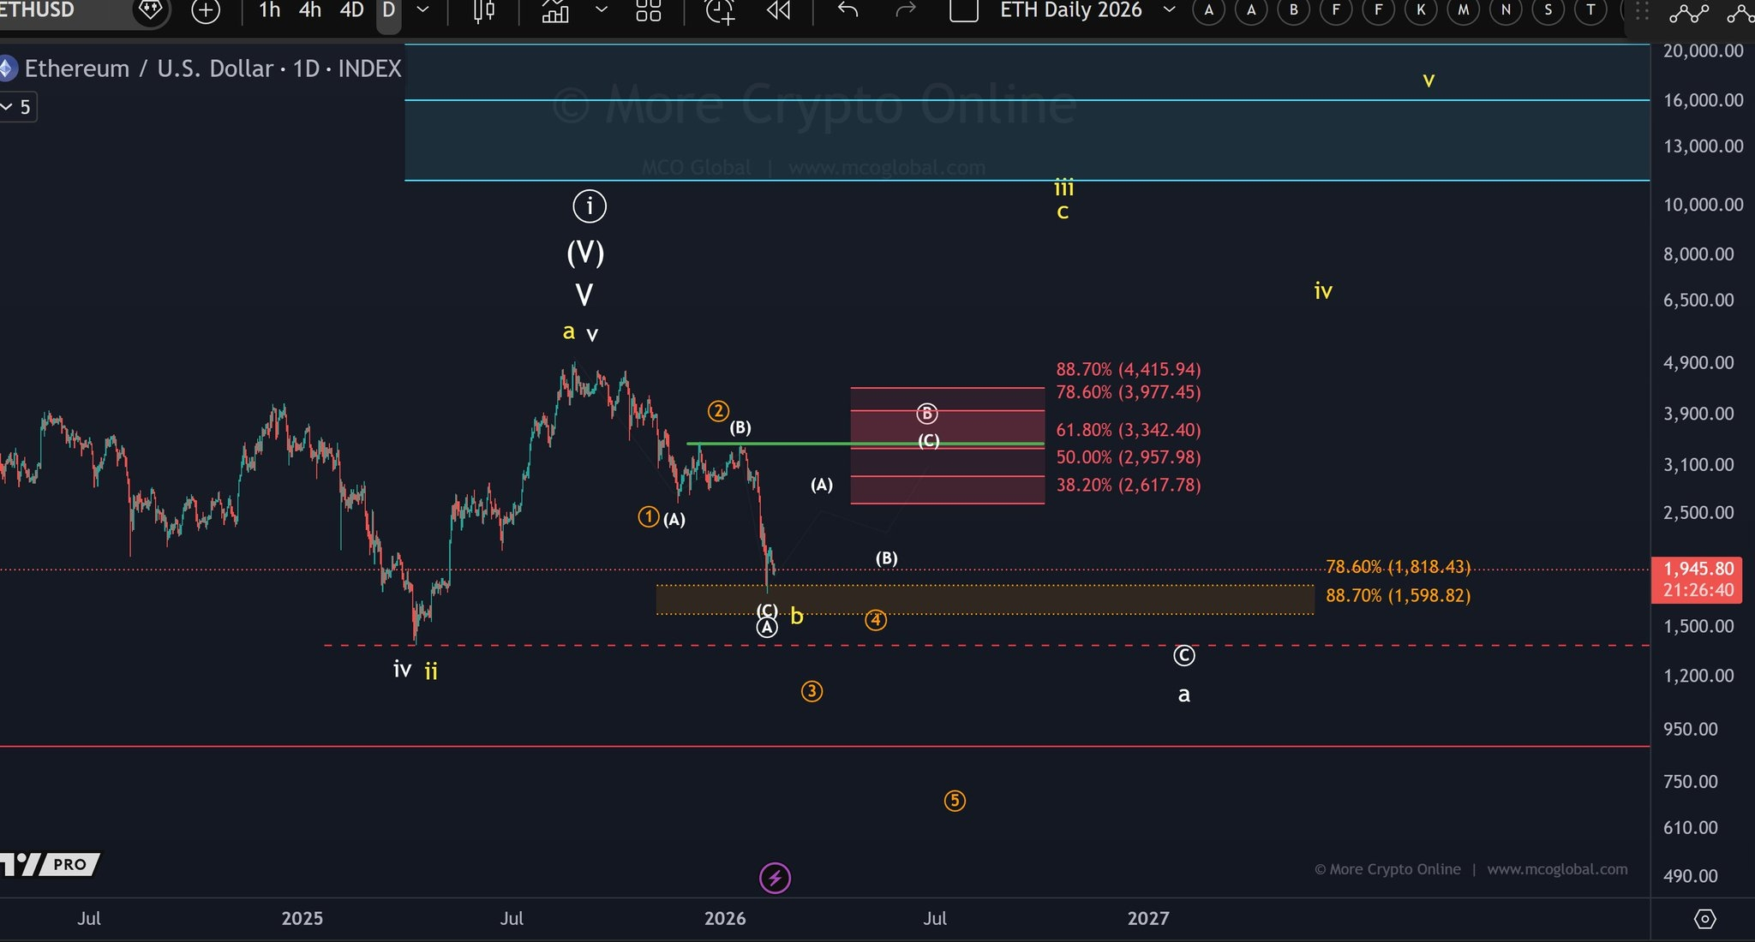Click the redo arrow icon
The width and height of the screenshot is (1755, 942).
click(906, 11)
